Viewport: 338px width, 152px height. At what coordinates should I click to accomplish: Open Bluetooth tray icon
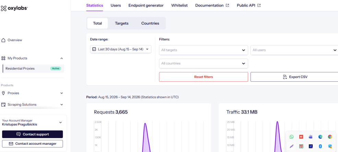[x=320, y=146]
